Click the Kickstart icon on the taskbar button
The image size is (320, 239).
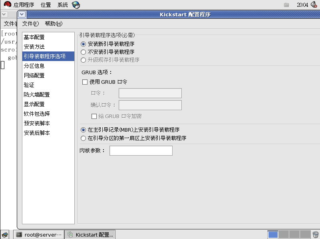coord(70,235)
